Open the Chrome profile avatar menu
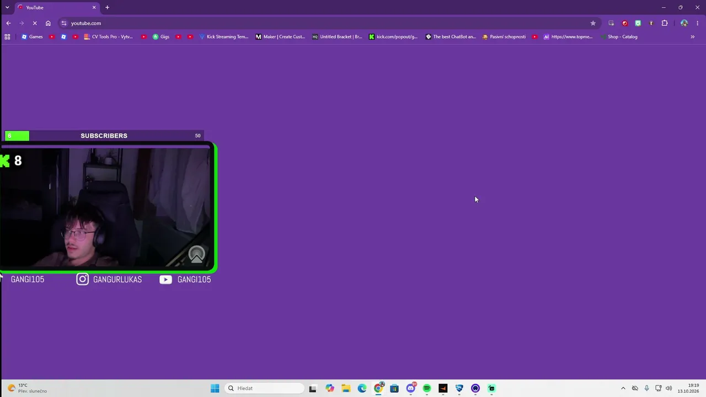 (x=684, y=23)
